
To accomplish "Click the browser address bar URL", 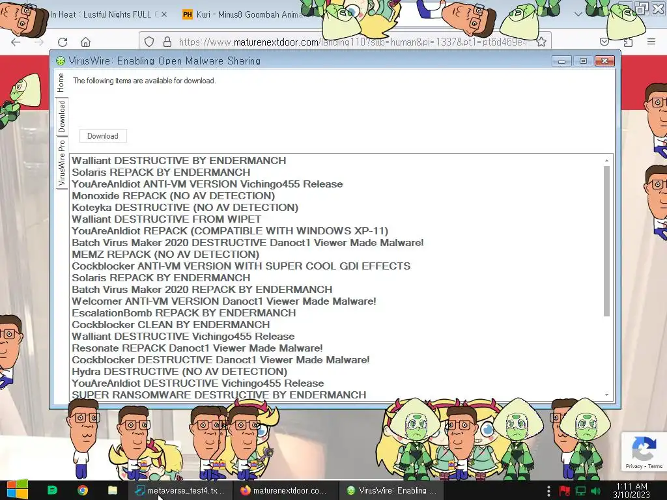I will 352,42.
